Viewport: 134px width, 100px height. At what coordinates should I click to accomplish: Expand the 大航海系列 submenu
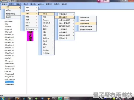coord(65,29)
